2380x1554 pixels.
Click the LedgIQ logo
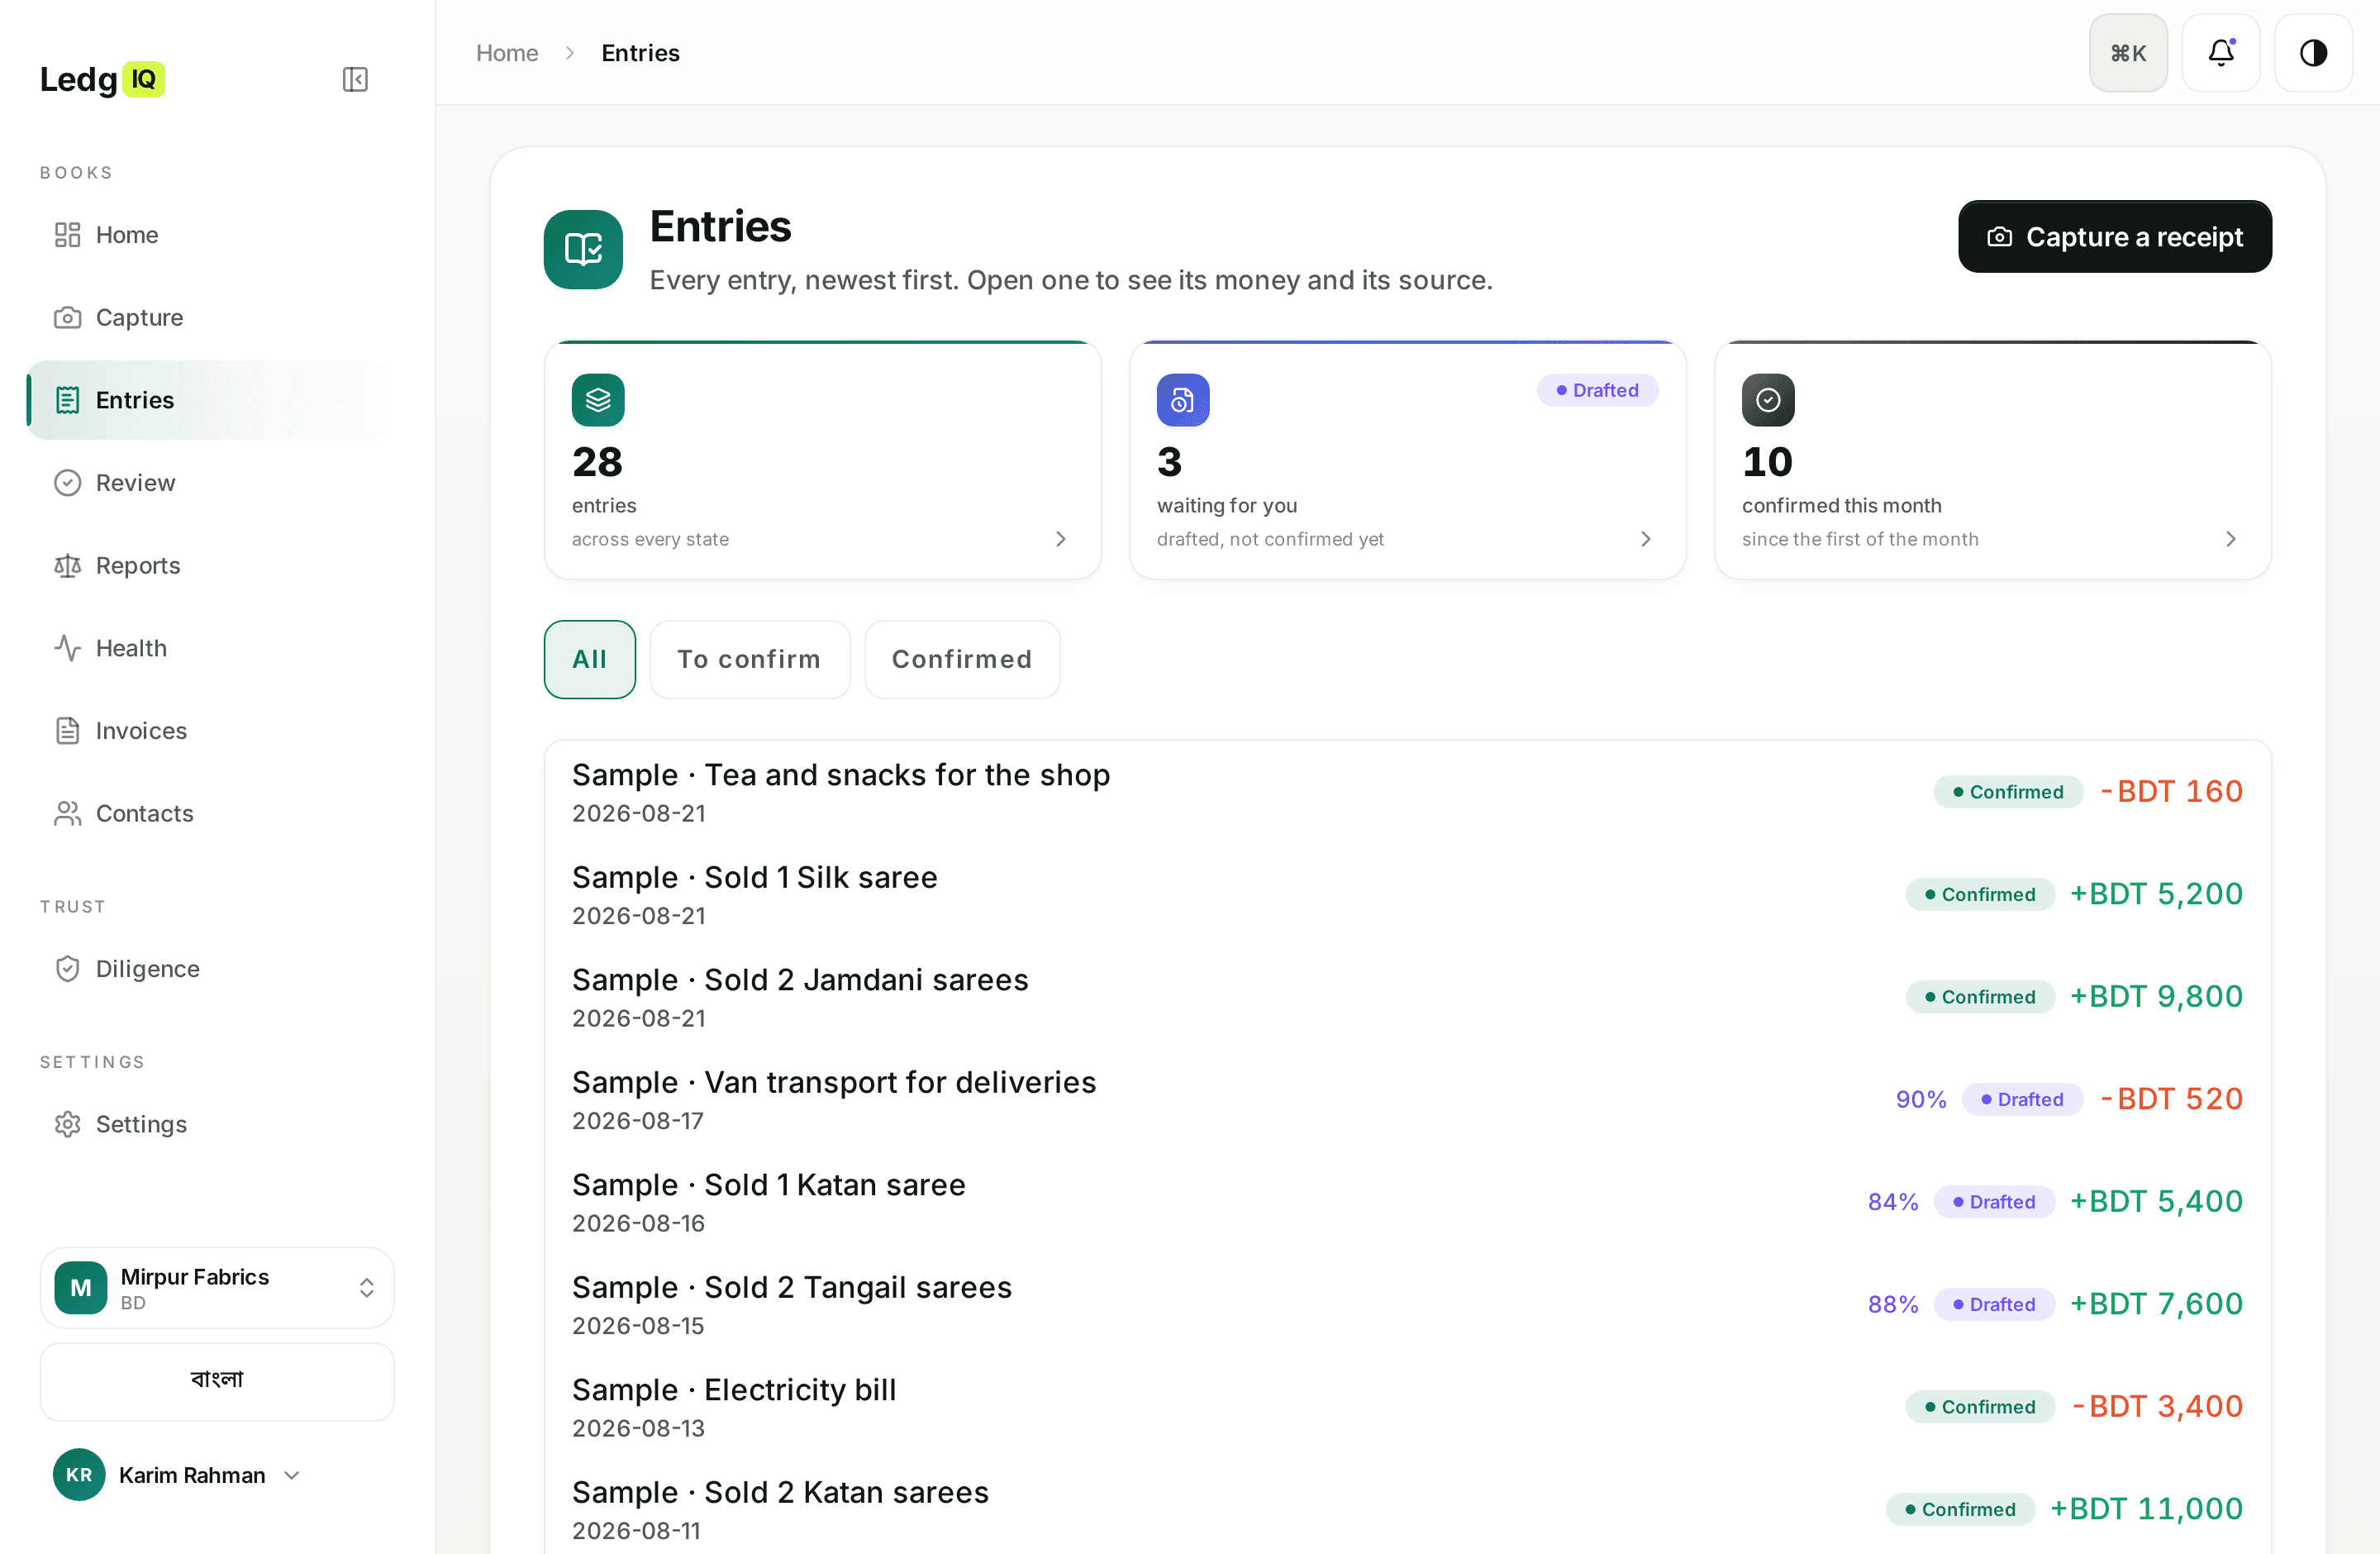coord(102,79)
